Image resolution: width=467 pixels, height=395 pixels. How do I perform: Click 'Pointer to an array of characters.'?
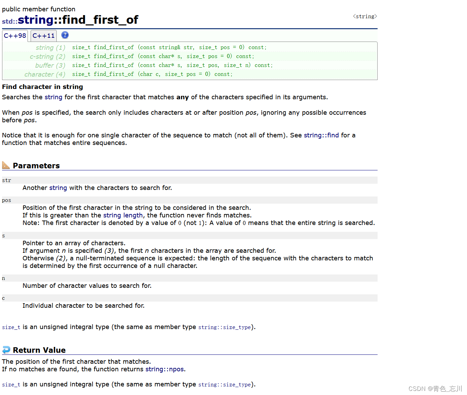point(74,243)
